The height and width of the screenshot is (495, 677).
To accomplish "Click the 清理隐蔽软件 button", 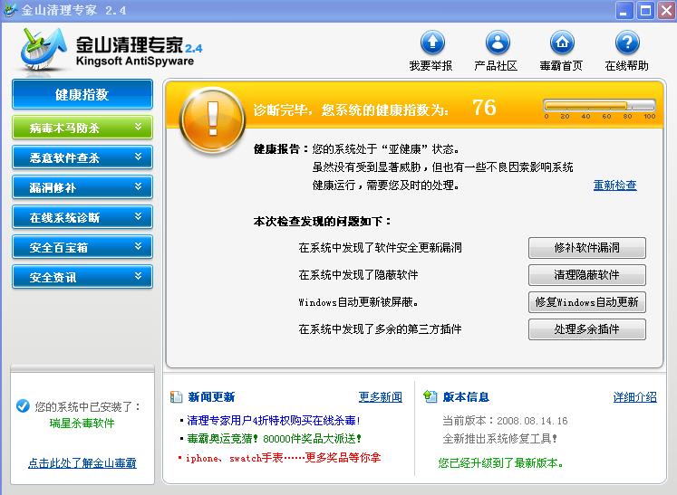I will (586, 275).
